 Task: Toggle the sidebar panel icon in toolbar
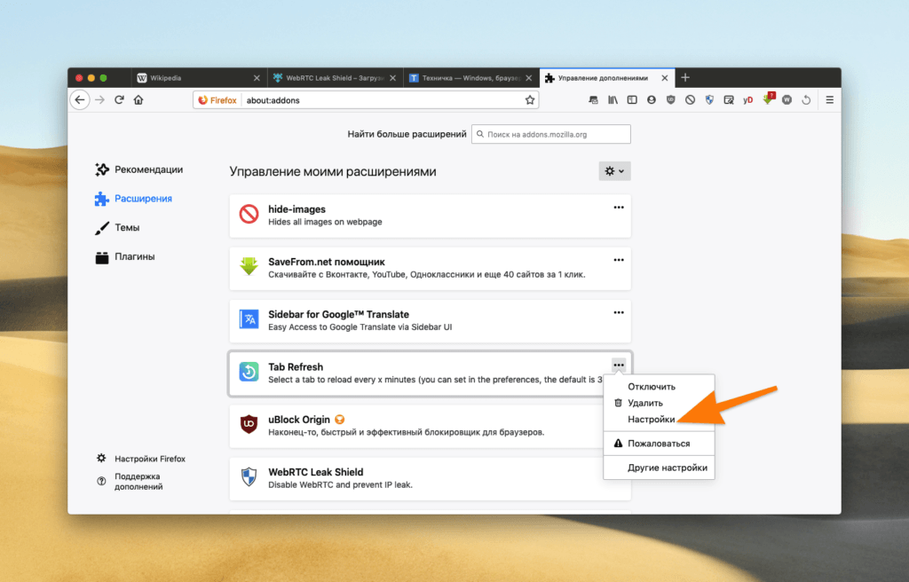(x=632, y=99)
